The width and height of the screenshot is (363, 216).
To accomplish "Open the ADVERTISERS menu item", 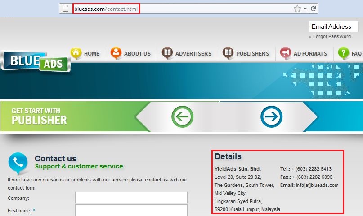I will click(193, 53).
